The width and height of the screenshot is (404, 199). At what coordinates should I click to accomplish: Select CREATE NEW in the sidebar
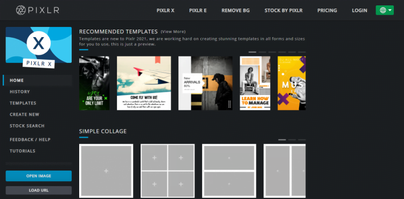24,115
